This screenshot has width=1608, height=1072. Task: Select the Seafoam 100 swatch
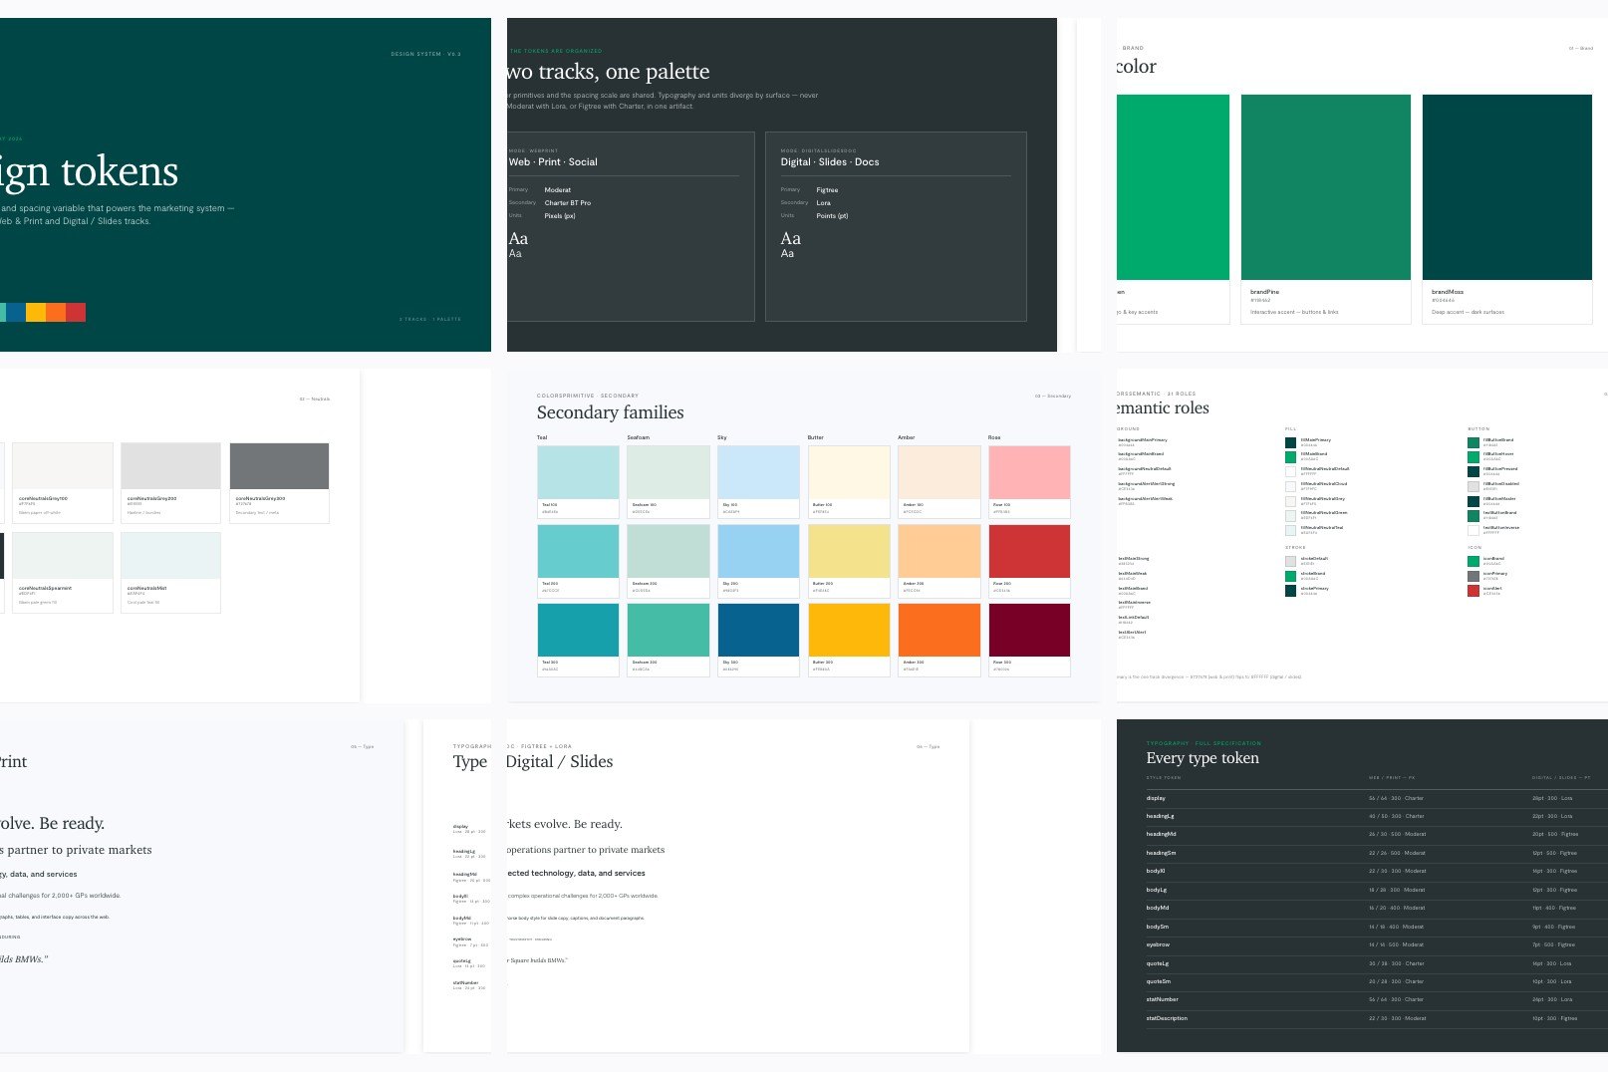coord(669,472)
